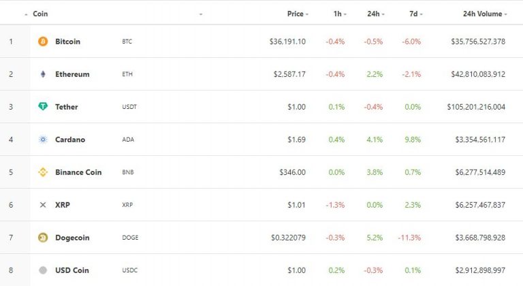The height and width of the screenshot is (286, 523).
Task: Click the Cardano blue logo icon
Action: (x=43, y=139)
